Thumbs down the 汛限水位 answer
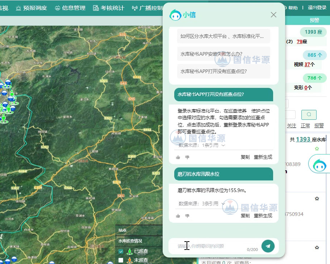 coord(187,216)
